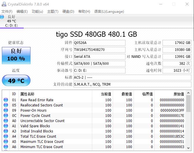The height and width of the screenshot is (153, 194).
Task: Open the 语言(L)(Language) menu
Action: (109, 12)
